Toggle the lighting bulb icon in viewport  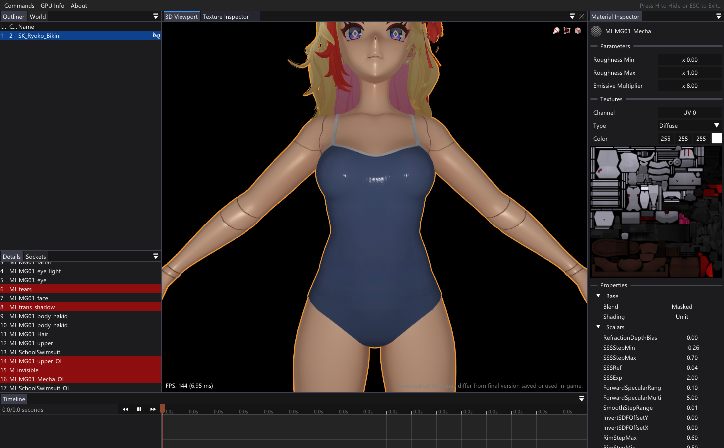556,31
